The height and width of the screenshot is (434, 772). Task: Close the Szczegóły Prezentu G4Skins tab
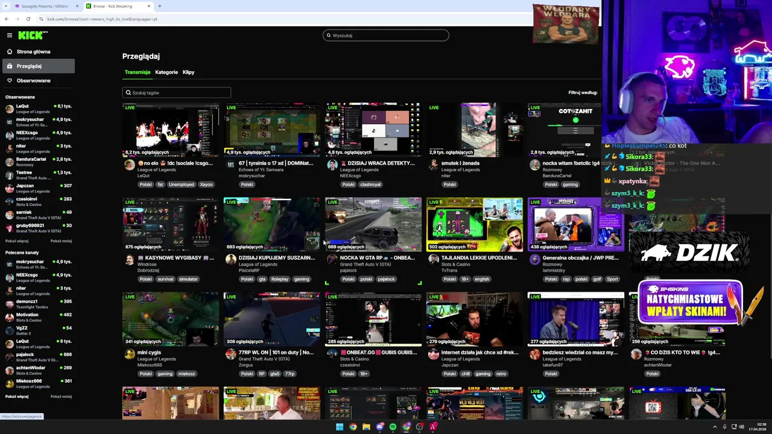tap(77, 6)
